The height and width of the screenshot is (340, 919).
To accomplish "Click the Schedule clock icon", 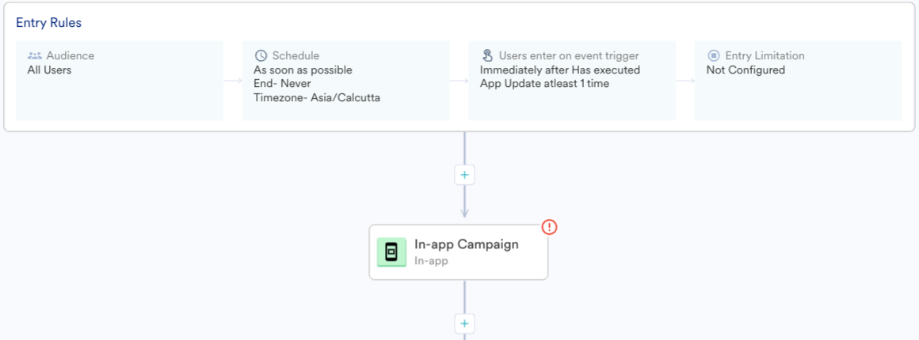I will pyautogui.click(x=261, y=55).
